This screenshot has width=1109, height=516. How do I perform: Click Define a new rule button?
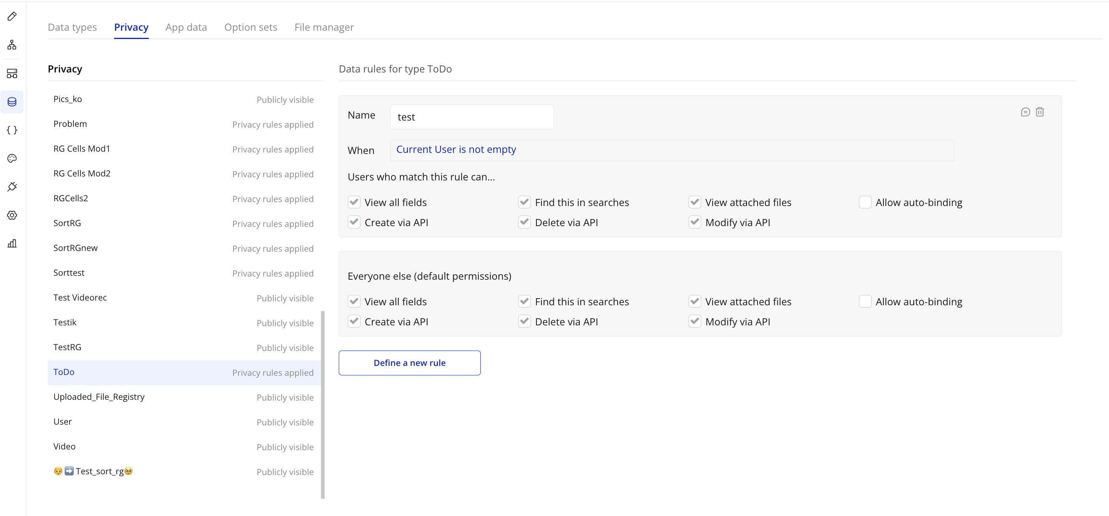tap(409, 363)
